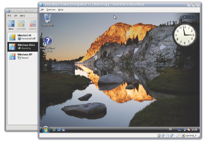Click the Windows Sidebar tray icon
Image resolution: width=208 pixels, height=142 pixels.
(x=179, y=129)
